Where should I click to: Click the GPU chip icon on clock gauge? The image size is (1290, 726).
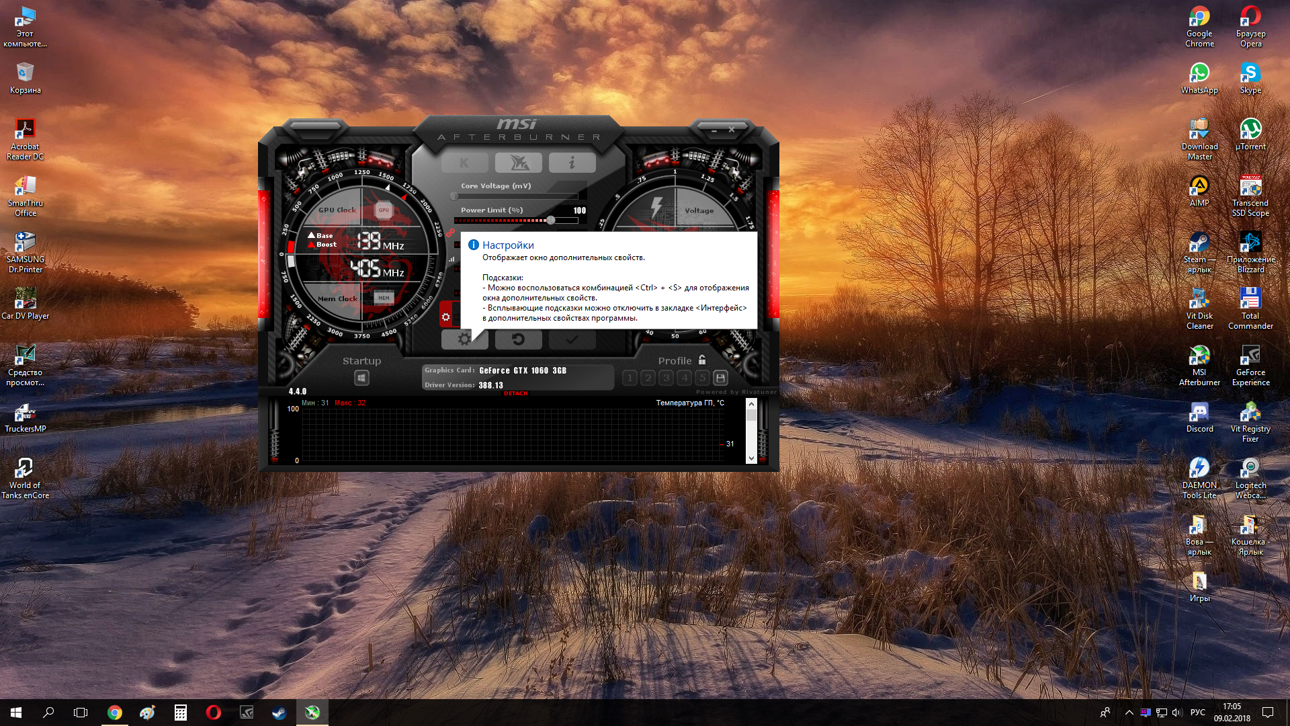coord(383,210)
